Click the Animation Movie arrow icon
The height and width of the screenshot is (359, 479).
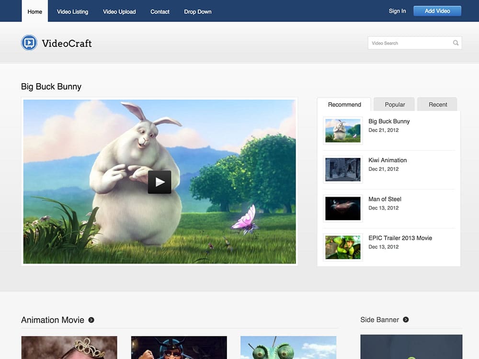91,320
